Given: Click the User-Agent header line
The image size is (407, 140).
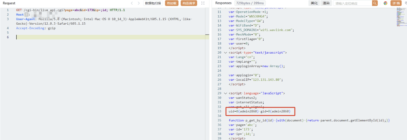Looking at the screenshot, I should point(104,21).
